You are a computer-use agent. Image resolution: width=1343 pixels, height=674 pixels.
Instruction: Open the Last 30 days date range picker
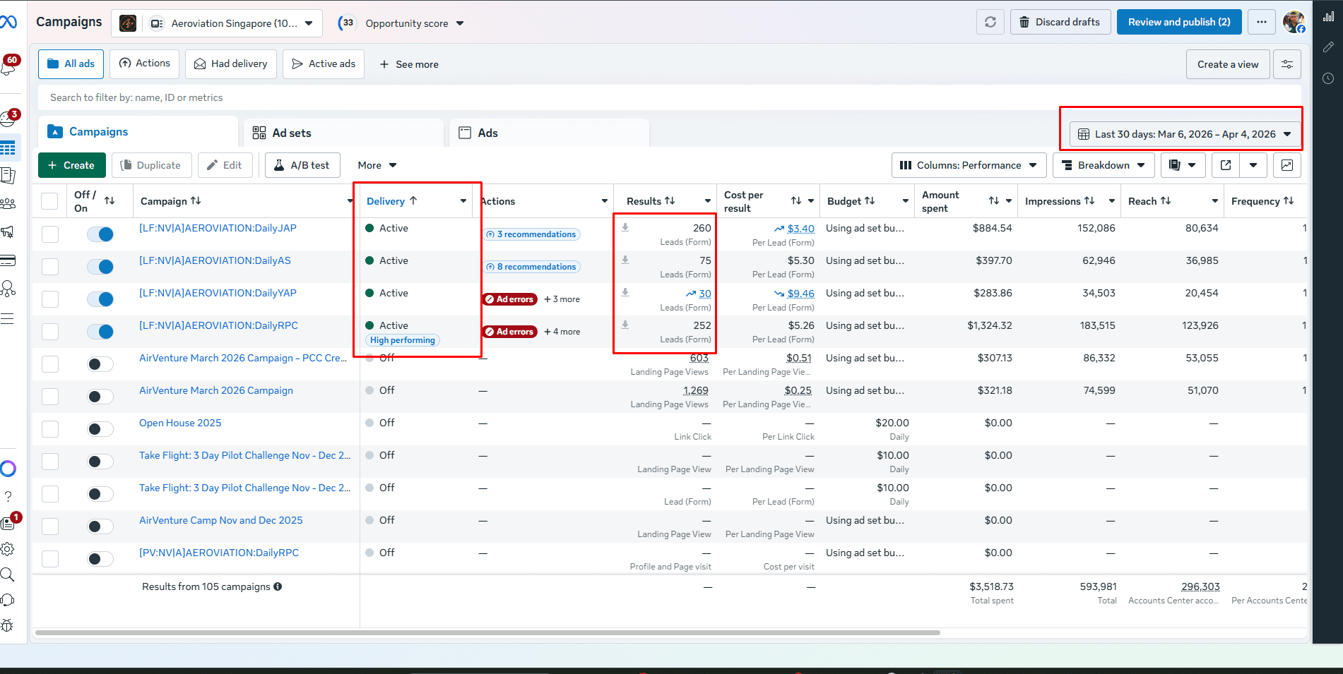[1185, 134]
